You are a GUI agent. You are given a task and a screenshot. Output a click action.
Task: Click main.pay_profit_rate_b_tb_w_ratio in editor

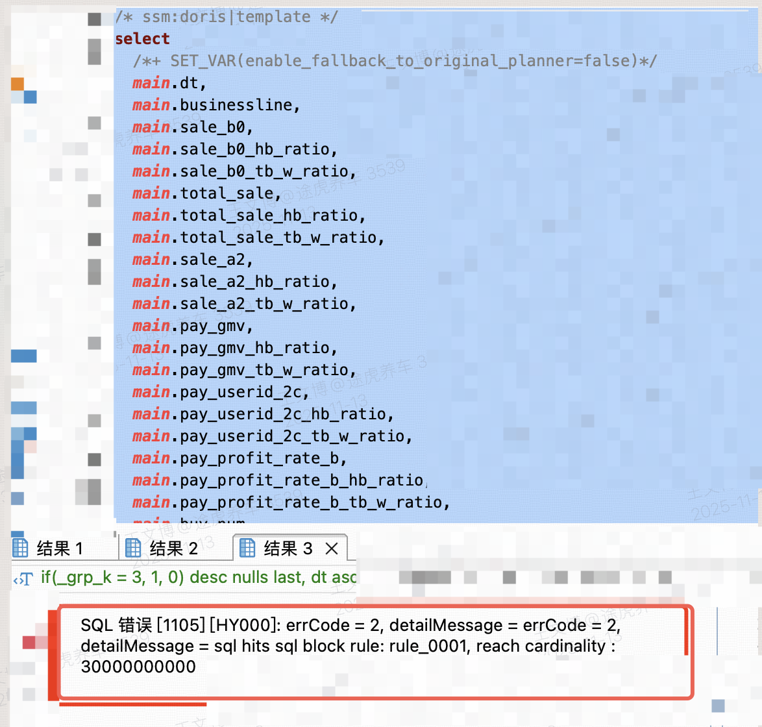click(290, 502)
